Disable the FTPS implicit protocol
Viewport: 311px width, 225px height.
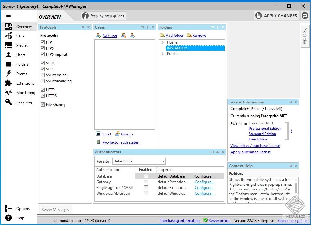[x=42, y=54]
